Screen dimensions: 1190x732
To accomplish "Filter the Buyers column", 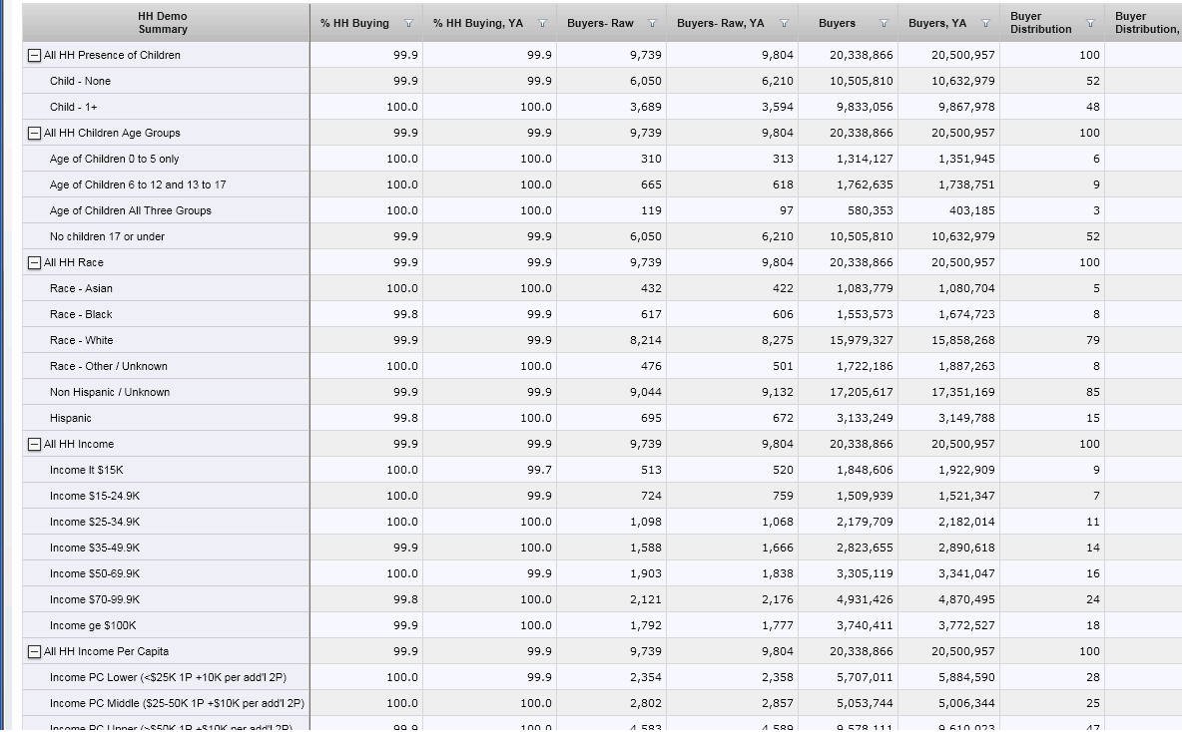I will coord(884,24).
